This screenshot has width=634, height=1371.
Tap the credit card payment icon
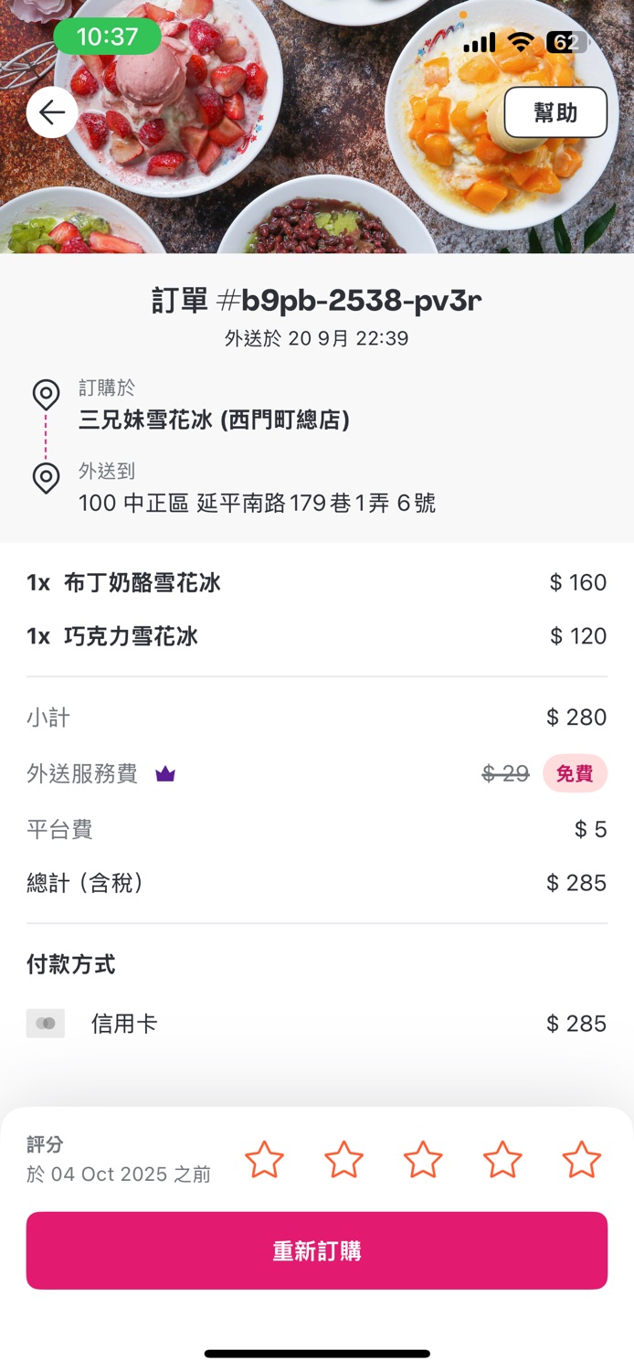45,1024
